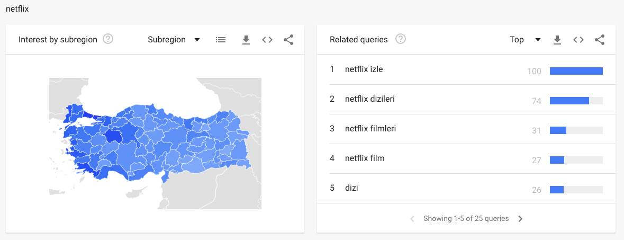Open help for Interest by subregion
624x240 pixels.
click(x=108, y=39)
